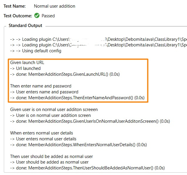Screen dimensions: 187x175
Task: Click the "Using default config" line
Action: 36,51
